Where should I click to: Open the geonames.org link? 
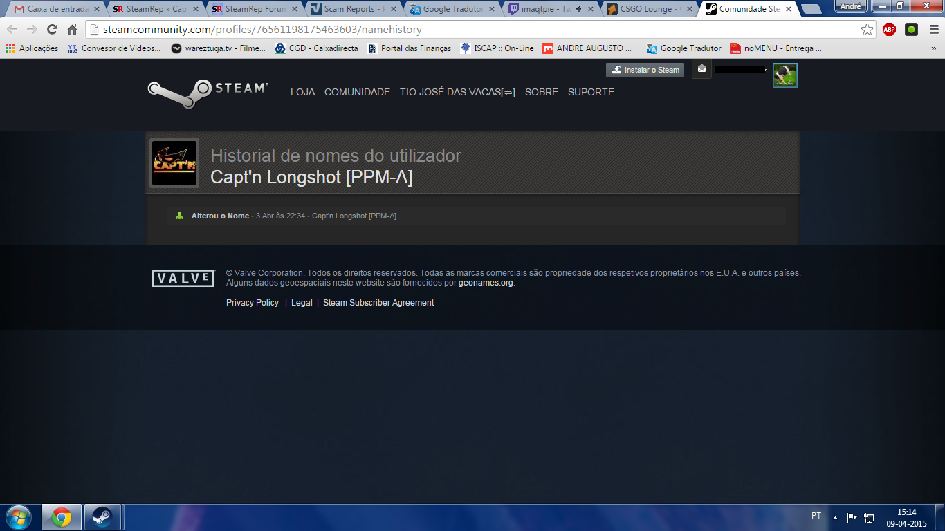click(x=486, y=283)
